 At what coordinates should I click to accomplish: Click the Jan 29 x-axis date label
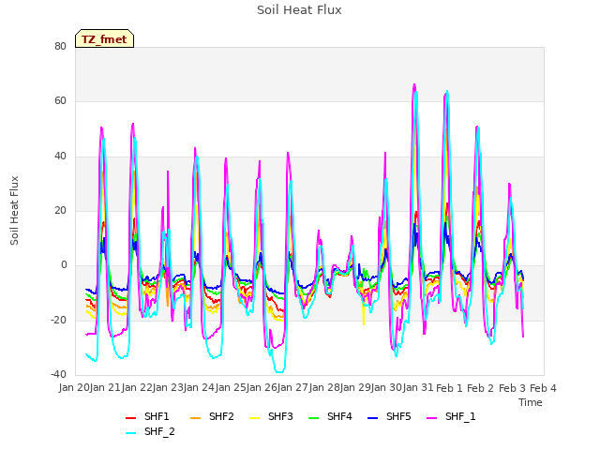coord(356,387)
